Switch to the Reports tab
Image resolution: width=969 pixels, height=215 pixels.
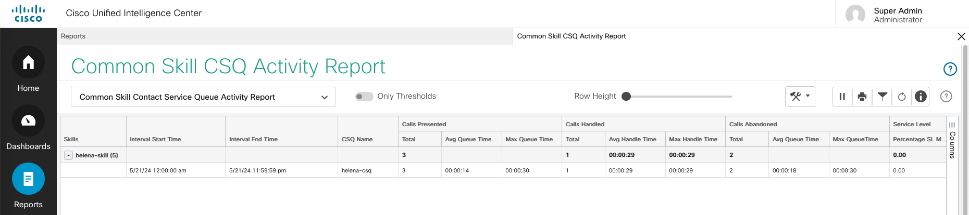point(73,36)
